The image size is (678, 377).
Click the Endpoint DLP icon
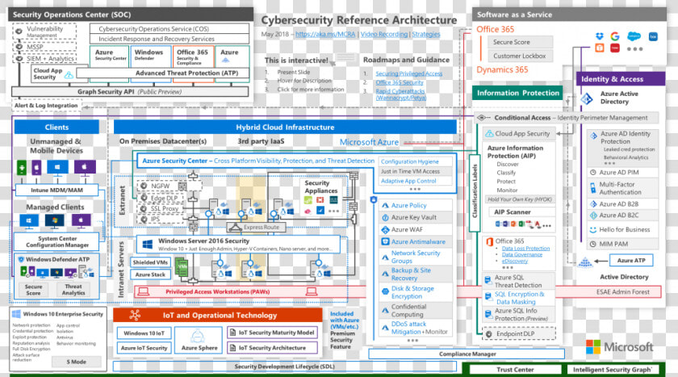click(488, 333)
